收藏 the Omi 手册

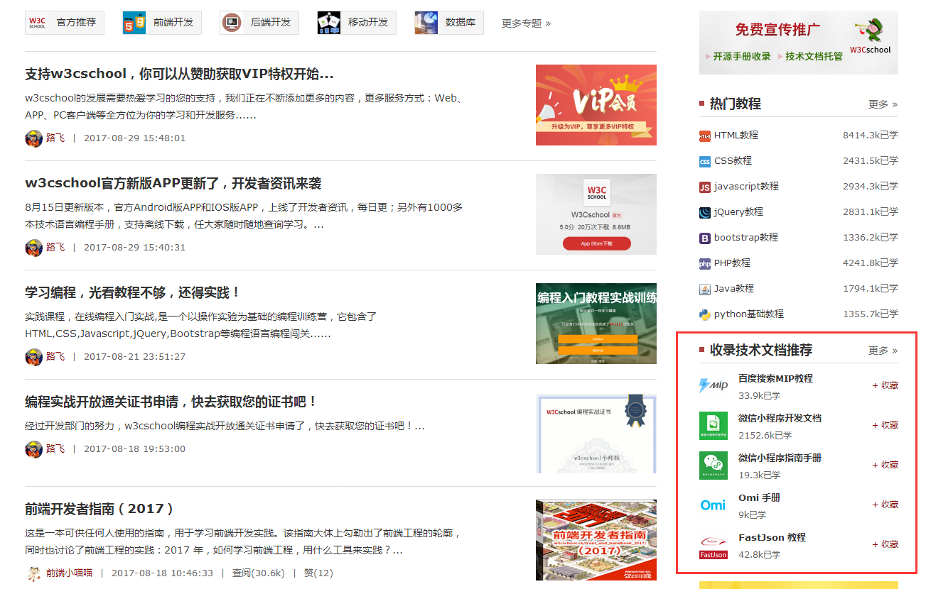[883, 505]
